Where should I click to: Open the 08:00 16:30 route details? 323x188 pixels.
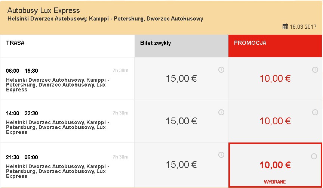(x=67, y=78)
